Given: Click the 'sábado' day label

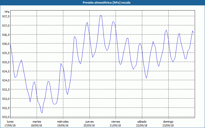Looking at the screenshot, I should pyautogui.click(x=142, y=122).
